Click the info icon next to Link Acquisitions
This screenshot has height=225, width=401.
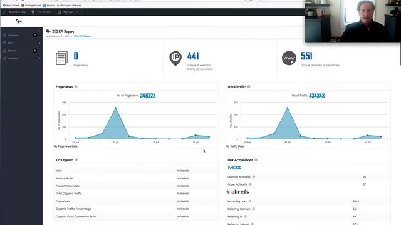tap(256, 160)
